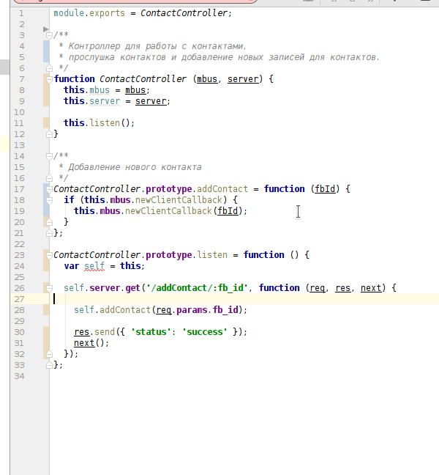The height and width of the screenshot is (475, 439).
Task: Click the fold-end marker at line 21
Action: click(49, 233)
